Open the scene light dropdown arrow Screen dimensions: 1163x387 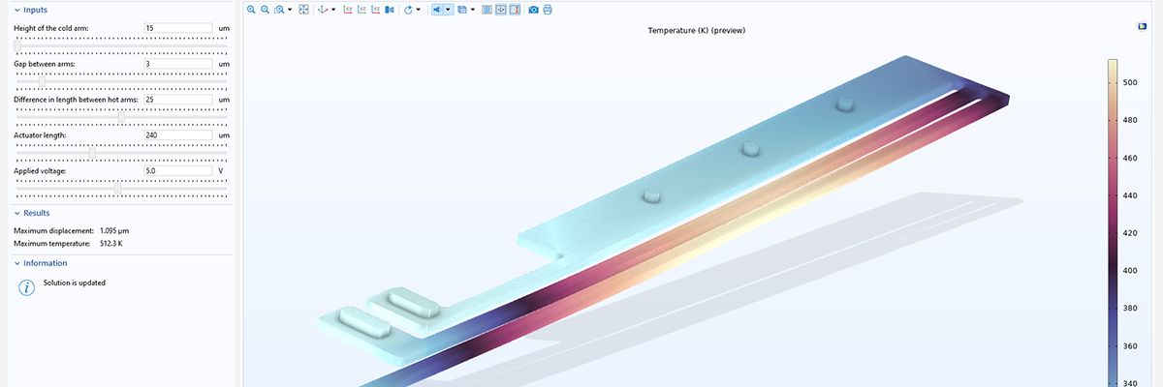pos(448,10)
